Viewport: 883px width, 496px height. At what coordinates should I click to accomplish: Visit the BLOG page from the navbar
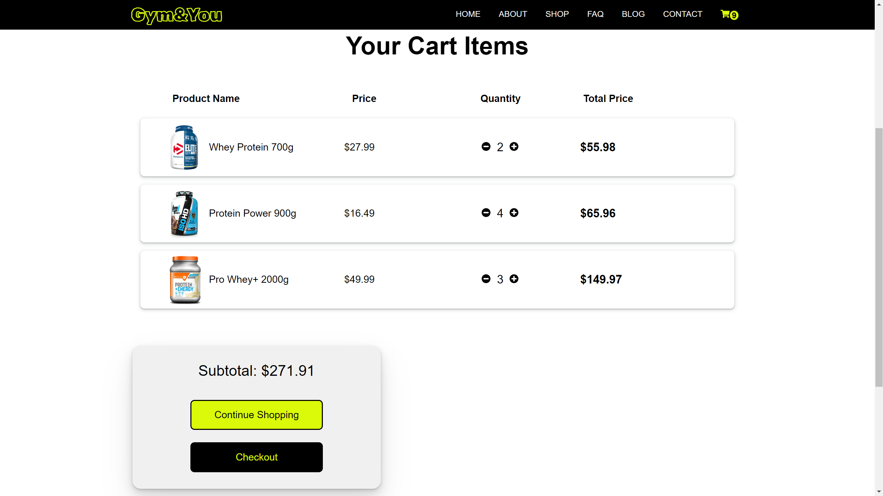click(x=633, y=14)
